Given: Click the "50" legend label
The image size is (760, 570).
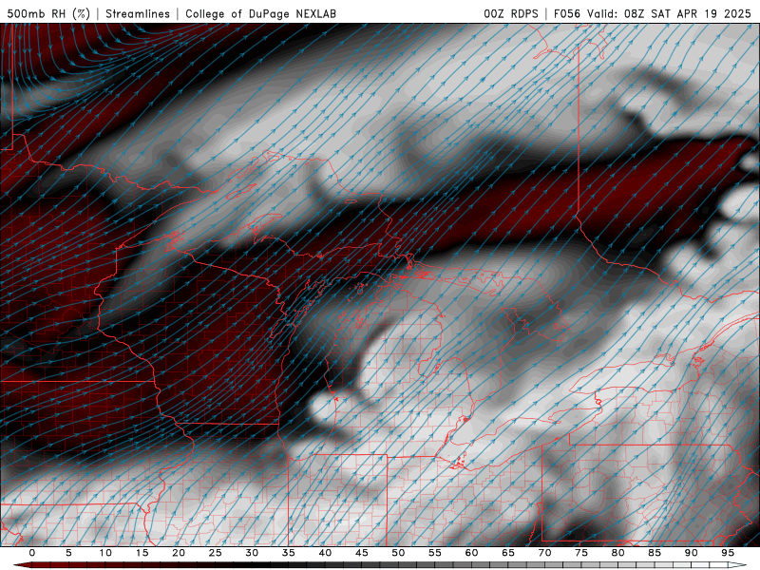Looking at the screenshot, I should 398,553.
